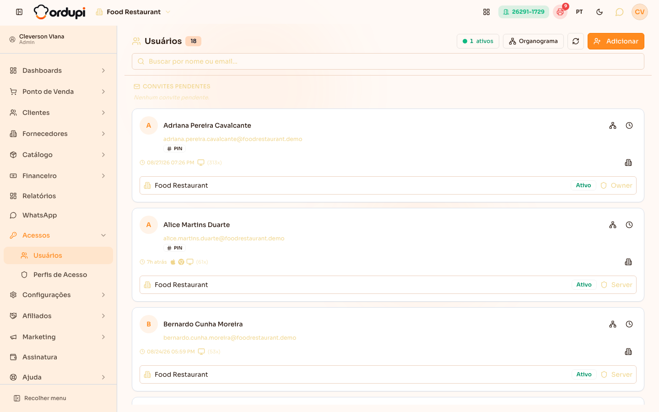Open the apps grid icon in the header
Image resolution: width=659 pixels, height=412 pixels.
[x=486, y=12]
